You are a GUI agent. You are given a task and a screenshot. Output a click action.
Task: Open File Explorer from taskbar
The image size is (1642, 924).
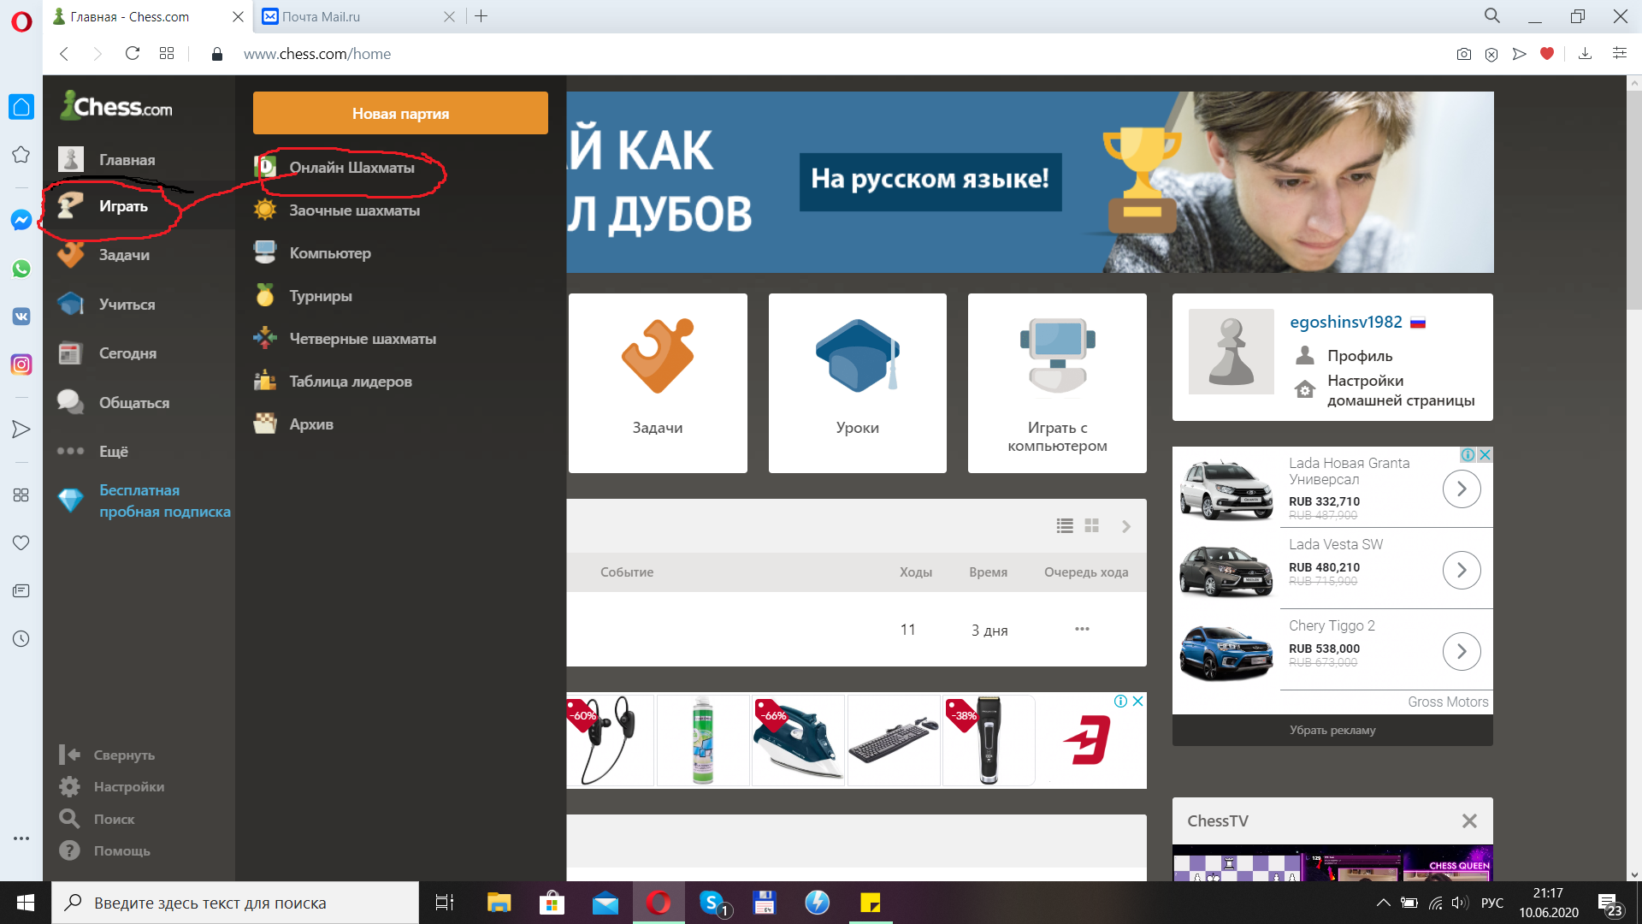point(499,903)
